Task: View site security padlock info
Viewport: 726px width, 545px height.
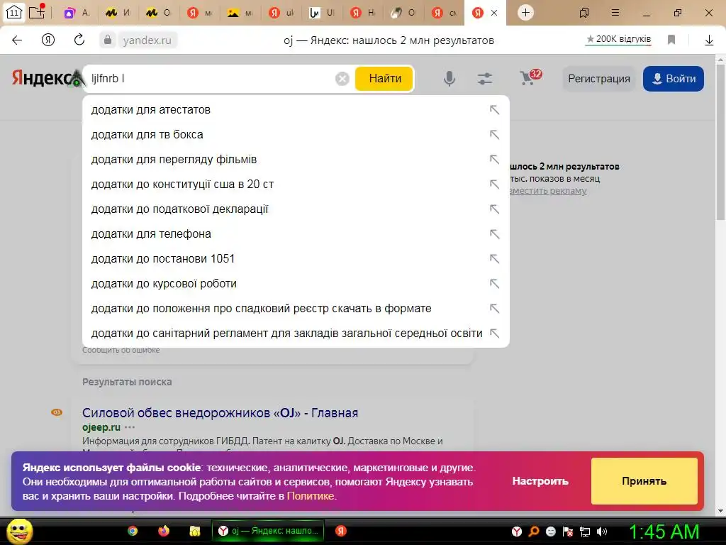Action: (x=108, y=40)
